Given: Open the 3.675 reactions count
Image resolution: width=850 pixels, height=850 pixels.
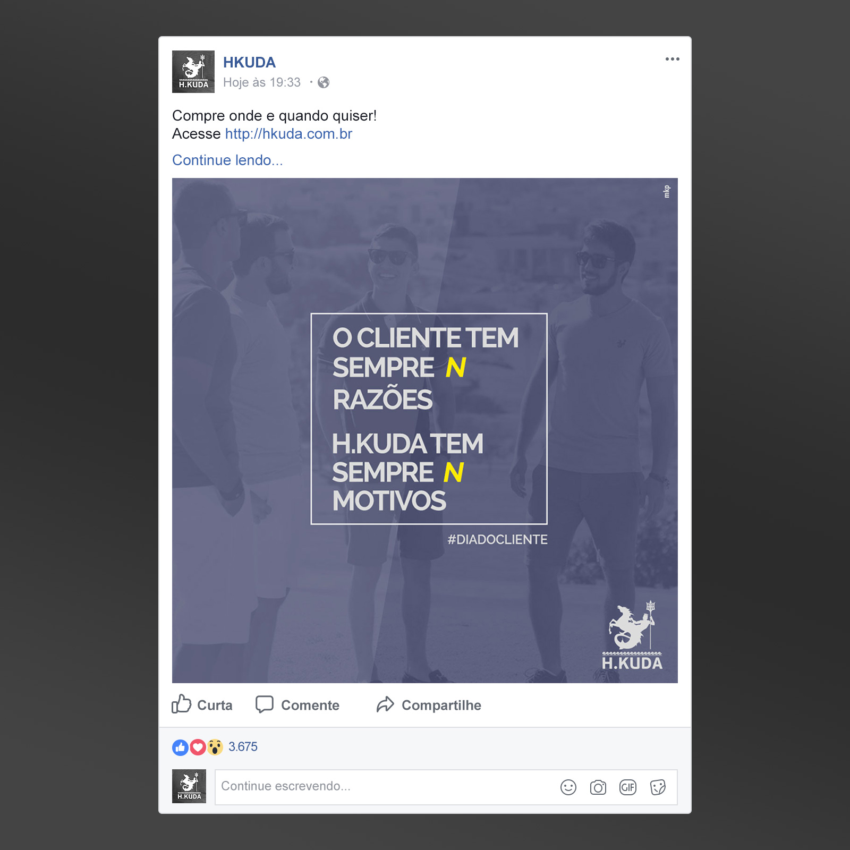Looking at the screenshot, I should click(x=243, y=747).
